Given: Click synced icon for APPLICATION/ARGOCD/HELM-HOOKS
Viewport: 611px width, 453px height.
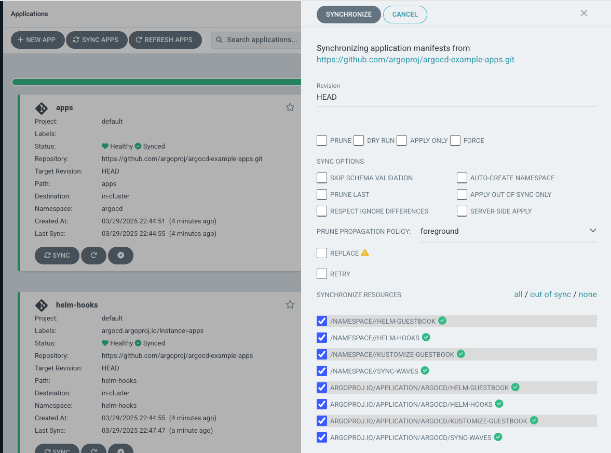Looking at the screenshot, I should point(499,404).
